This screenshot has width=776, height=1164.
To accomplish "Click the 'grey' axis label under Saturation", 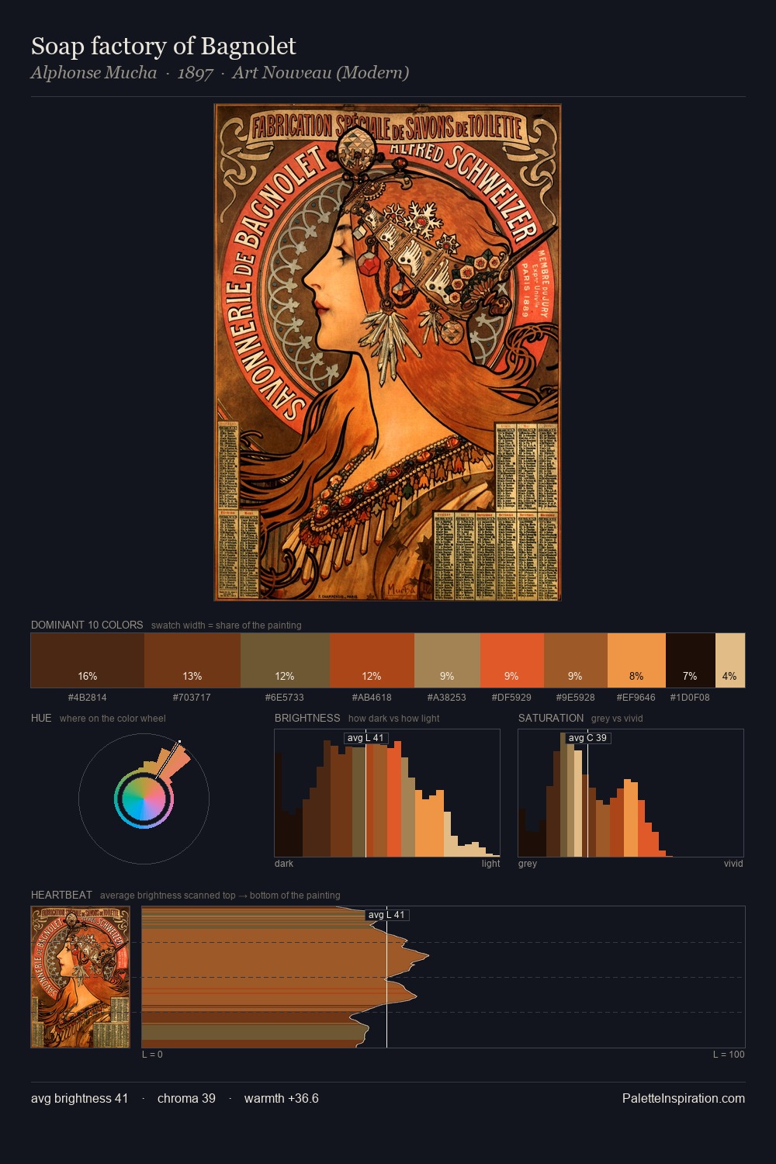I will (x=528, y=864).
